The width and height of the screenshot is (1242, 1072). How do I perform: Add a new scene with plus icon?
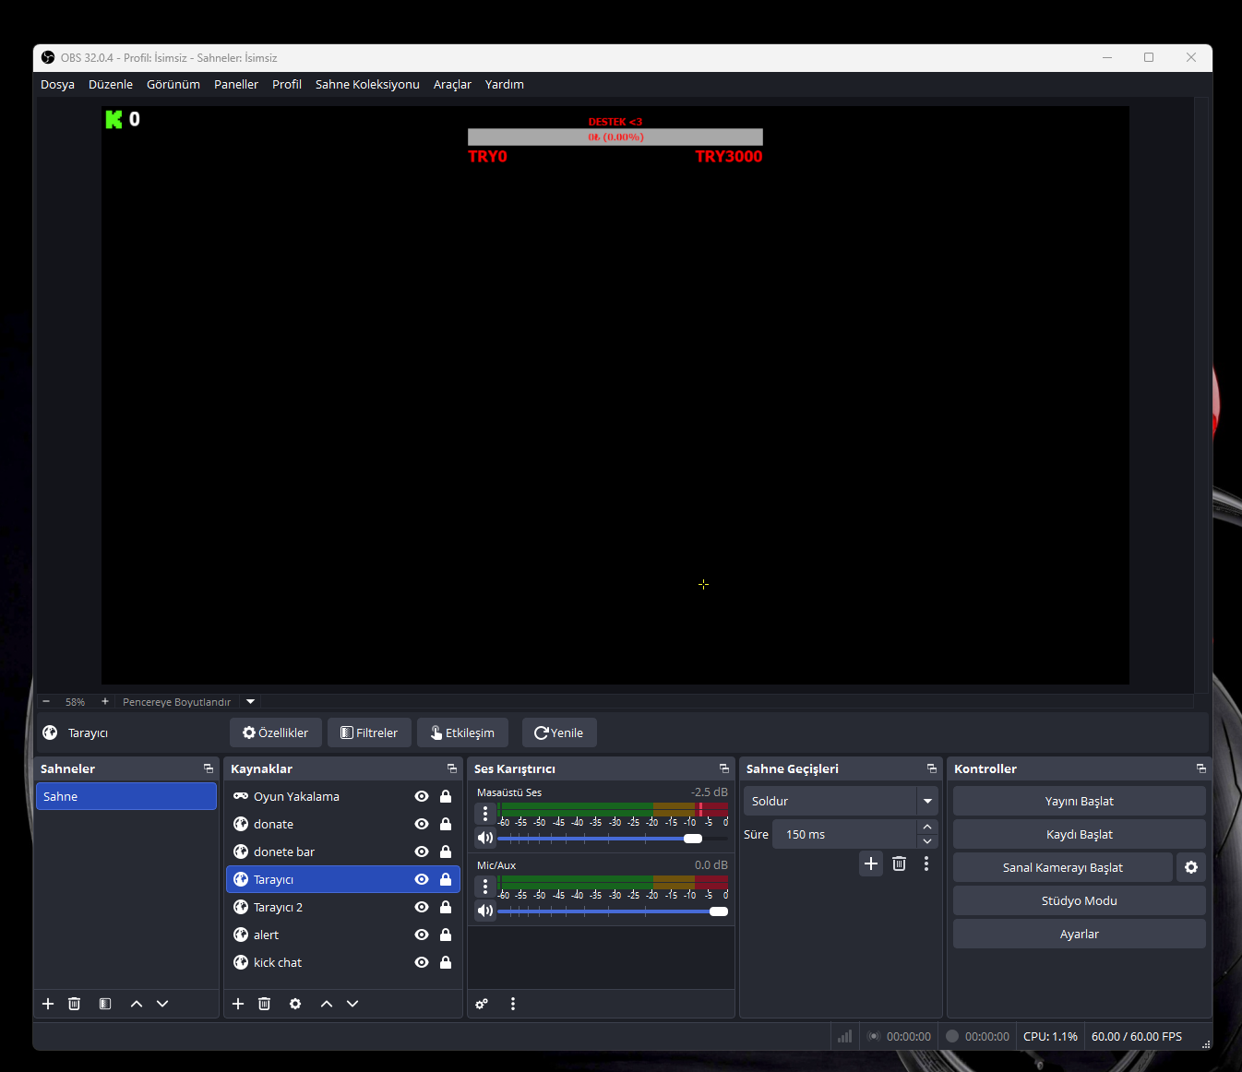48,1004
